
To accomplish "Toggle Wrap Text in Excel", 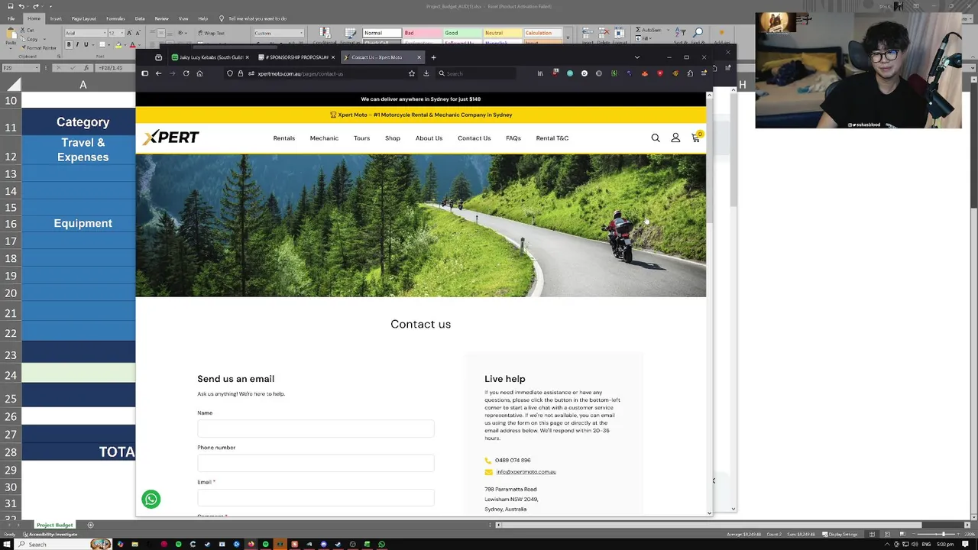I will coord(211,33).
